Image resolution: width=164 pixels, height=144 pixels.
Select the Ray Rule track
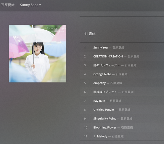(x=99, y=101)
